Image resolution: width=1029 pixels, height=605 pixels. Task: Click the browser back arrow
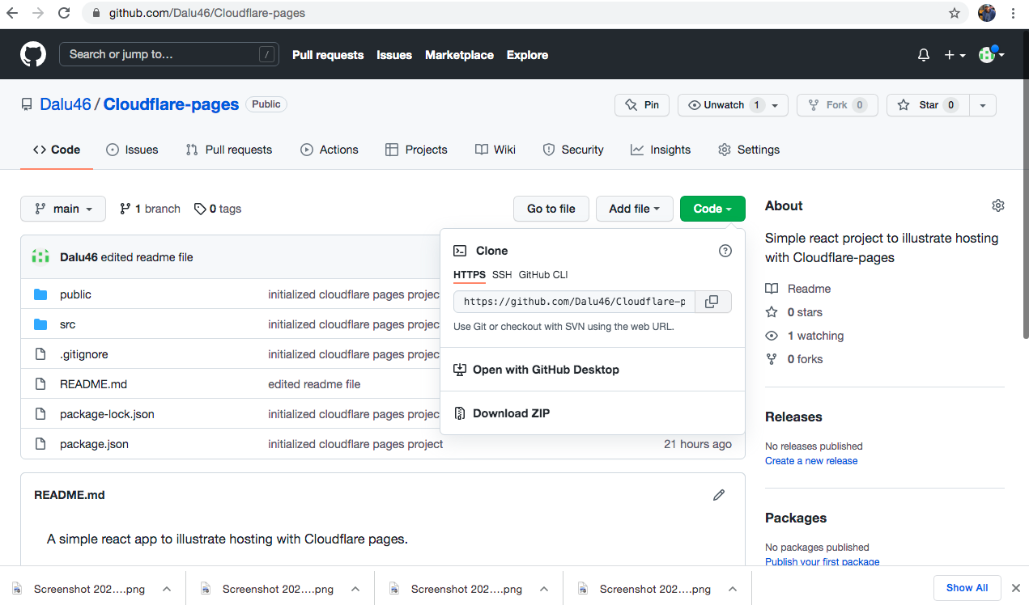12,13
